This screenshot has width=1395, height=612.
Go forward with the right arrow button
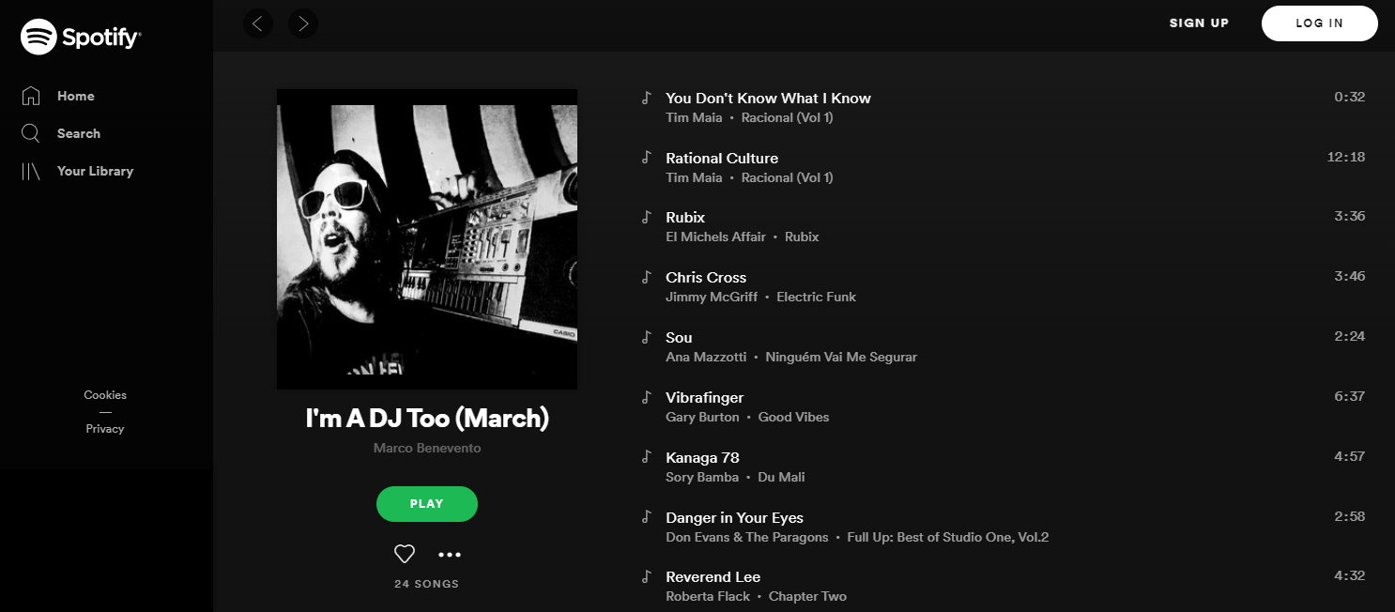coord(303,23)
